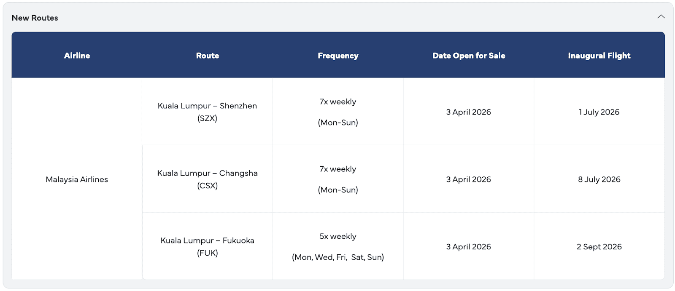Collapse the New Routes section chevron

661,17
